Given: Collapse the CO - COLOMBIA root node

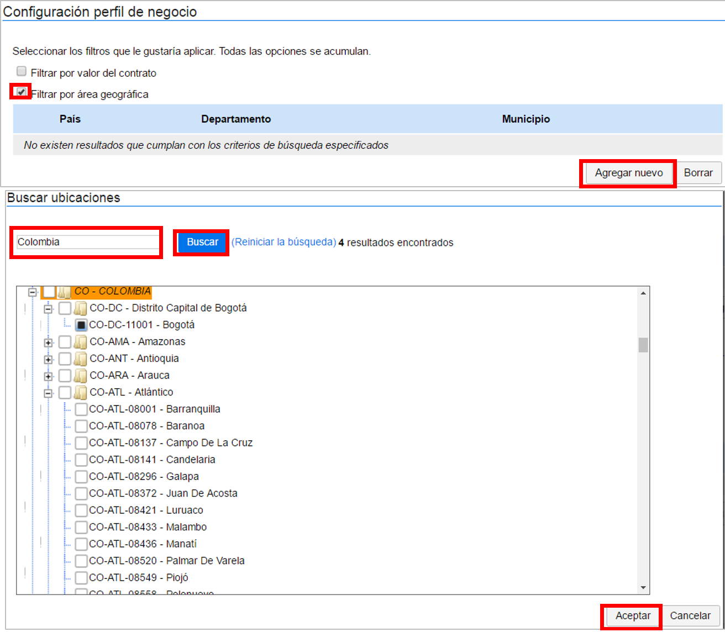Looking at the screenshot, I should [x=33, y=292].
